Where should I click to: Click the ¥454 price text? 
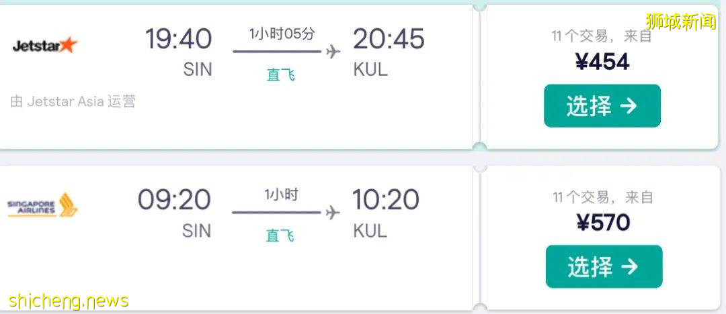coord(602,62)
